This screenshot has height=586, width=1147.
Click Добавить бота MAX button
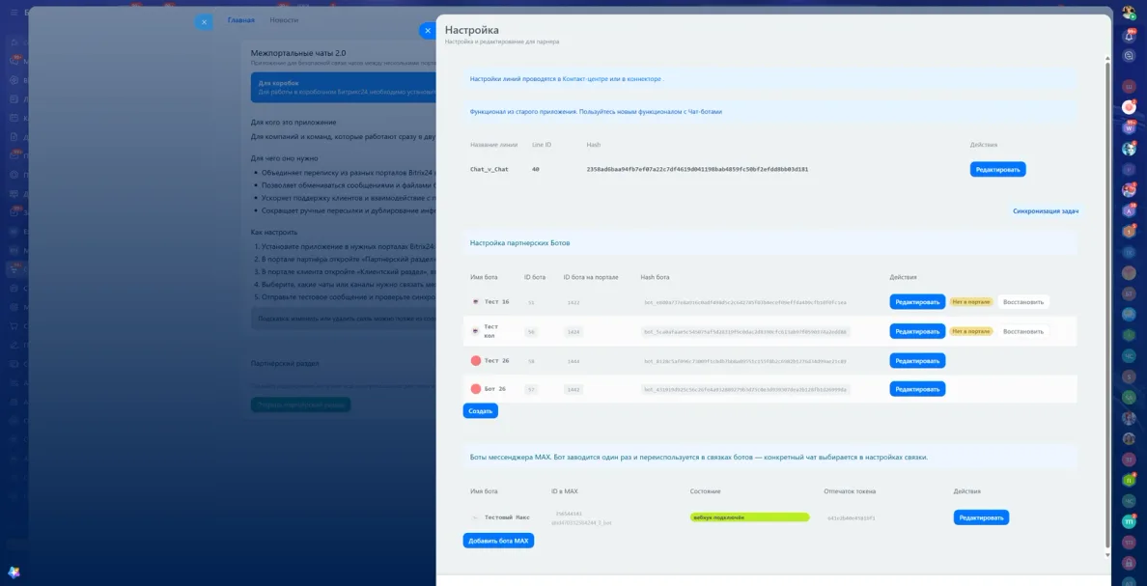pyautogui.click(x=498, y=541)
